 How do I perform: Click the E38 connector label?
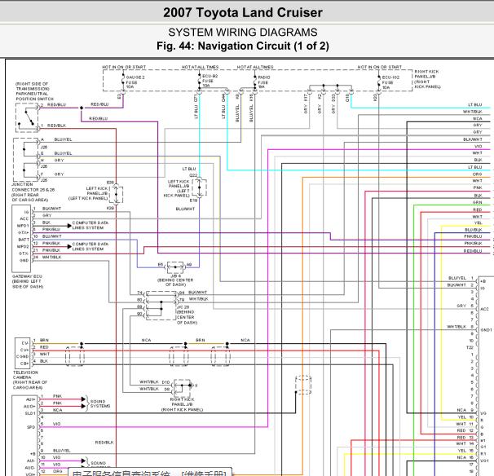pyautogui.click(x=110, y=183)
